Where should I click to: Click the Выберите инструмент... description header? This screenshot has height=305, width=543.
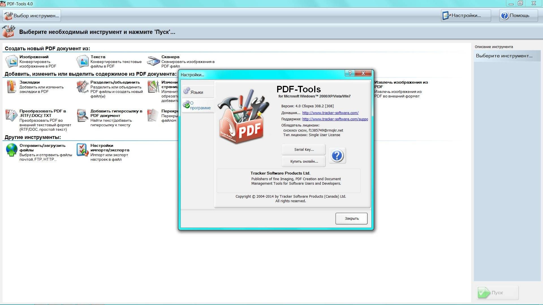click(x=507, y=56)
